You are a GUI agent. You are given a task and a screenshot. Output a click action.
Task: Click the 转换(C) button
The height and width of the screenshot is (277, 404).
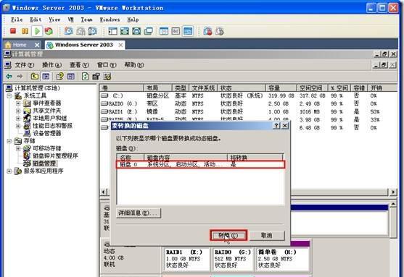(x=228, y=235)
